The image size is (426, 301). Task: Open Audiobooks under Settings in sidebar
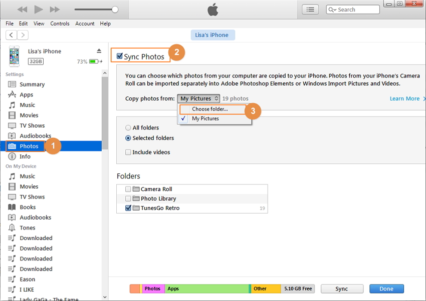point(35,136)
